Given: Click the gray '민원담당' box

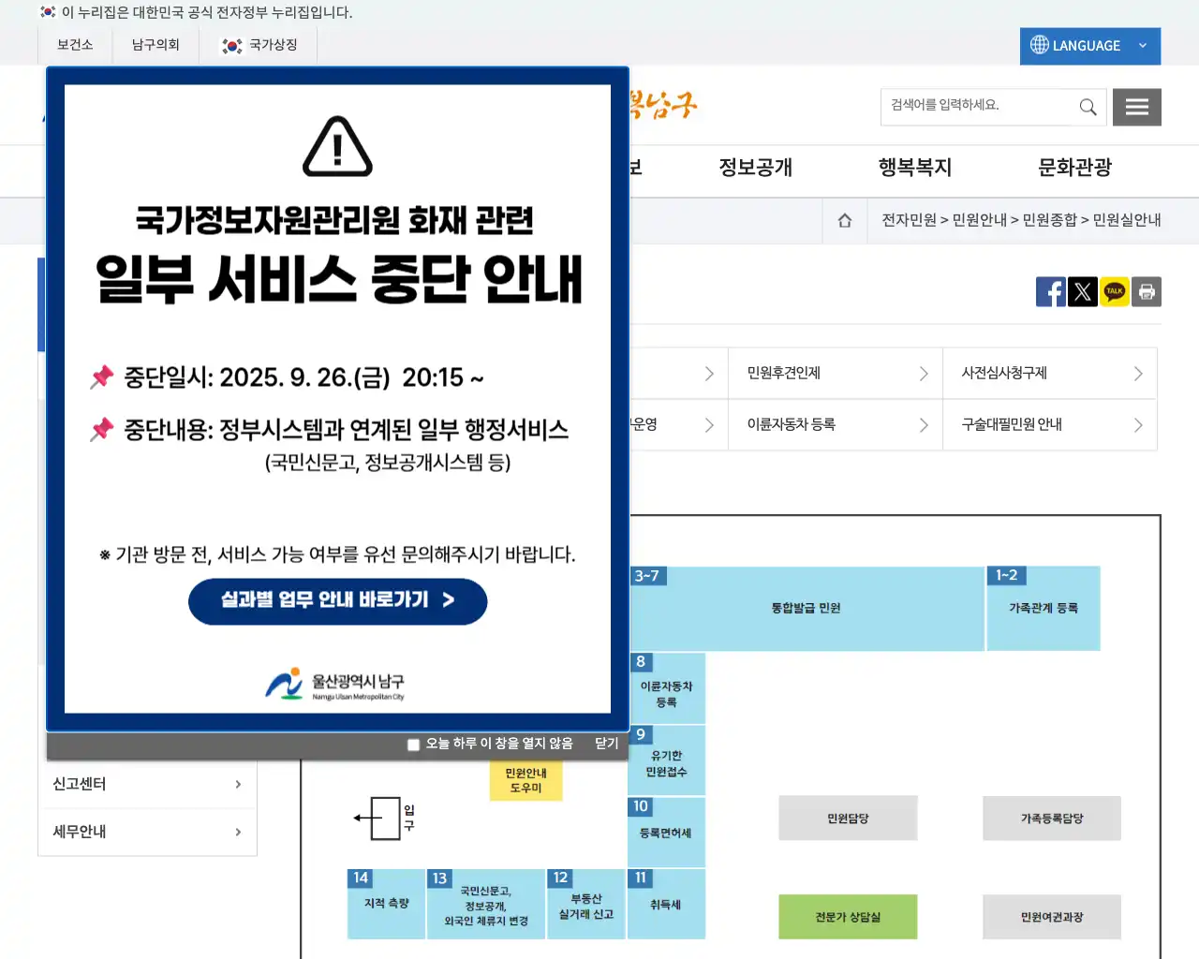Looking at the screenshot, I should pyautogui.click(x=848, y=819).
